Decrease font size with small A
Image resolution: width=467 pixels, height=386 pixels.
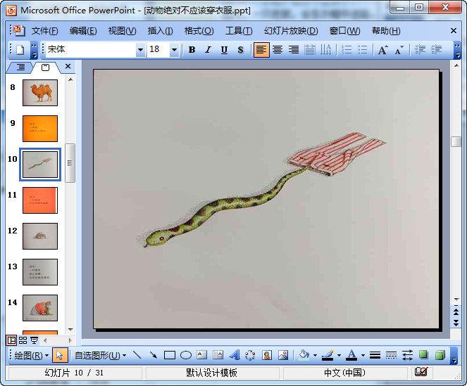tap(399, 50)
